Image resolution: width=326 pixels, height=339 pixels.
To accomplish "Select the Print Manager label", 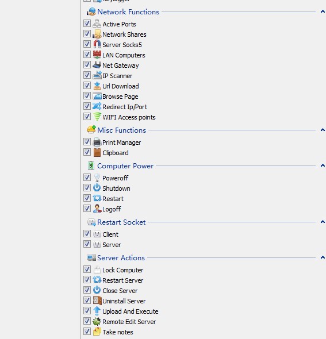I will pos(121,142).
